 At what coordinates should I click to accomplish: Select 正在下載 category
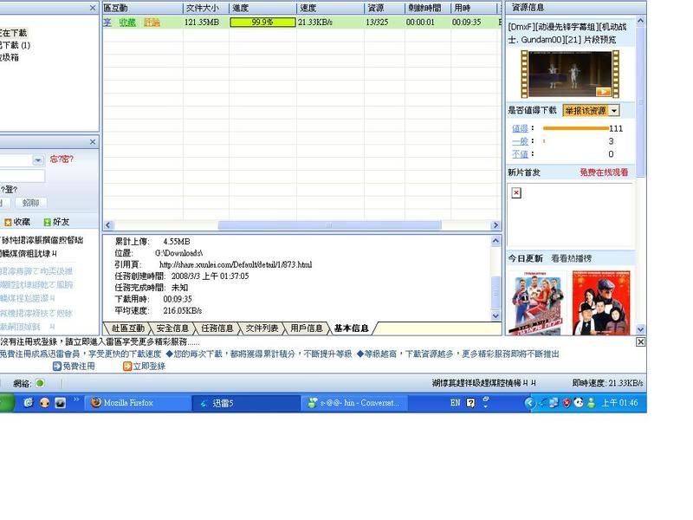click(14, 33)
